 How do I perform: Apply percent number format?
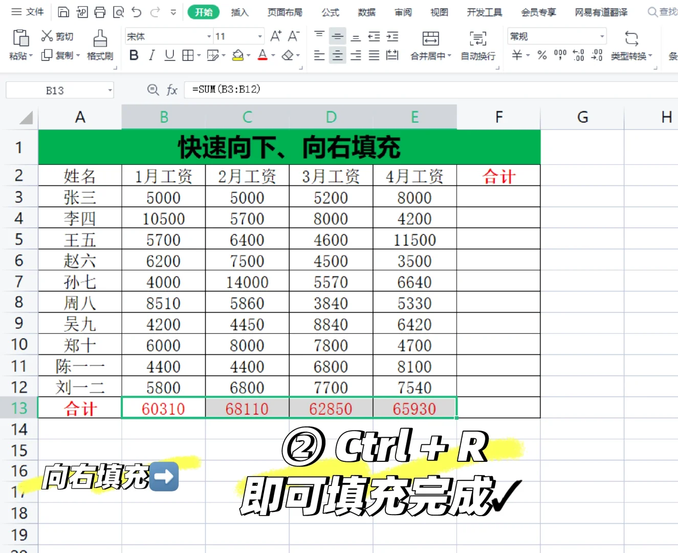click(541, 56)
